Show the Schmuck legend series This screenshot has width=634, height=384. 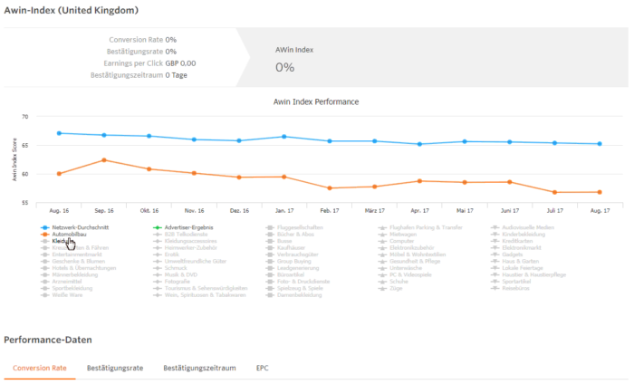[x=170, y=268]
